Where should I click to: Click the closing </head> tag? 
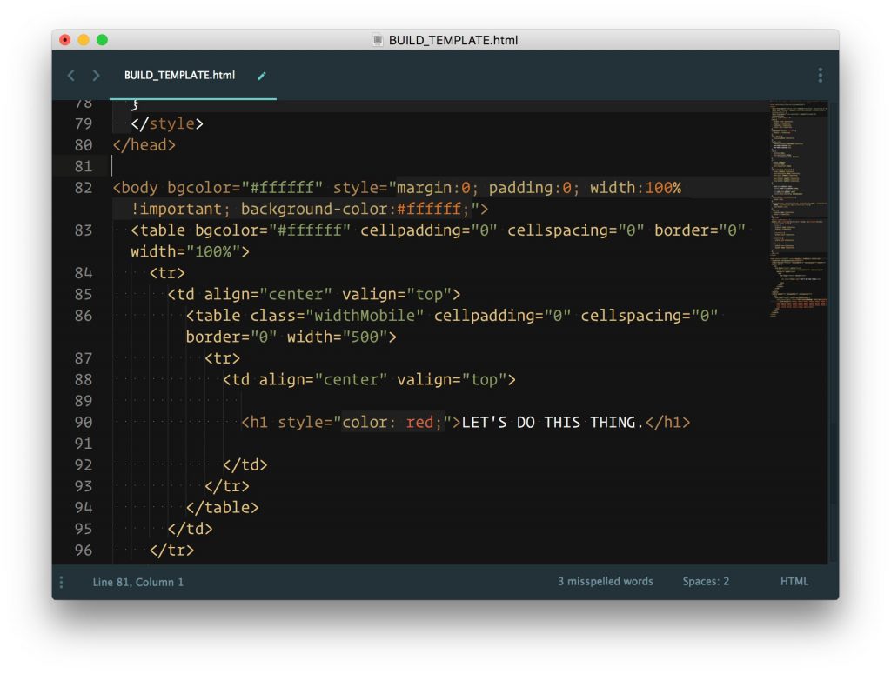(144, 145)
